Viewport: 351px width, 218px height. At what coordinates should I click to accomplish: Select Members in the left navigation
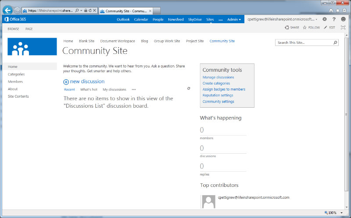click(15, 81)
